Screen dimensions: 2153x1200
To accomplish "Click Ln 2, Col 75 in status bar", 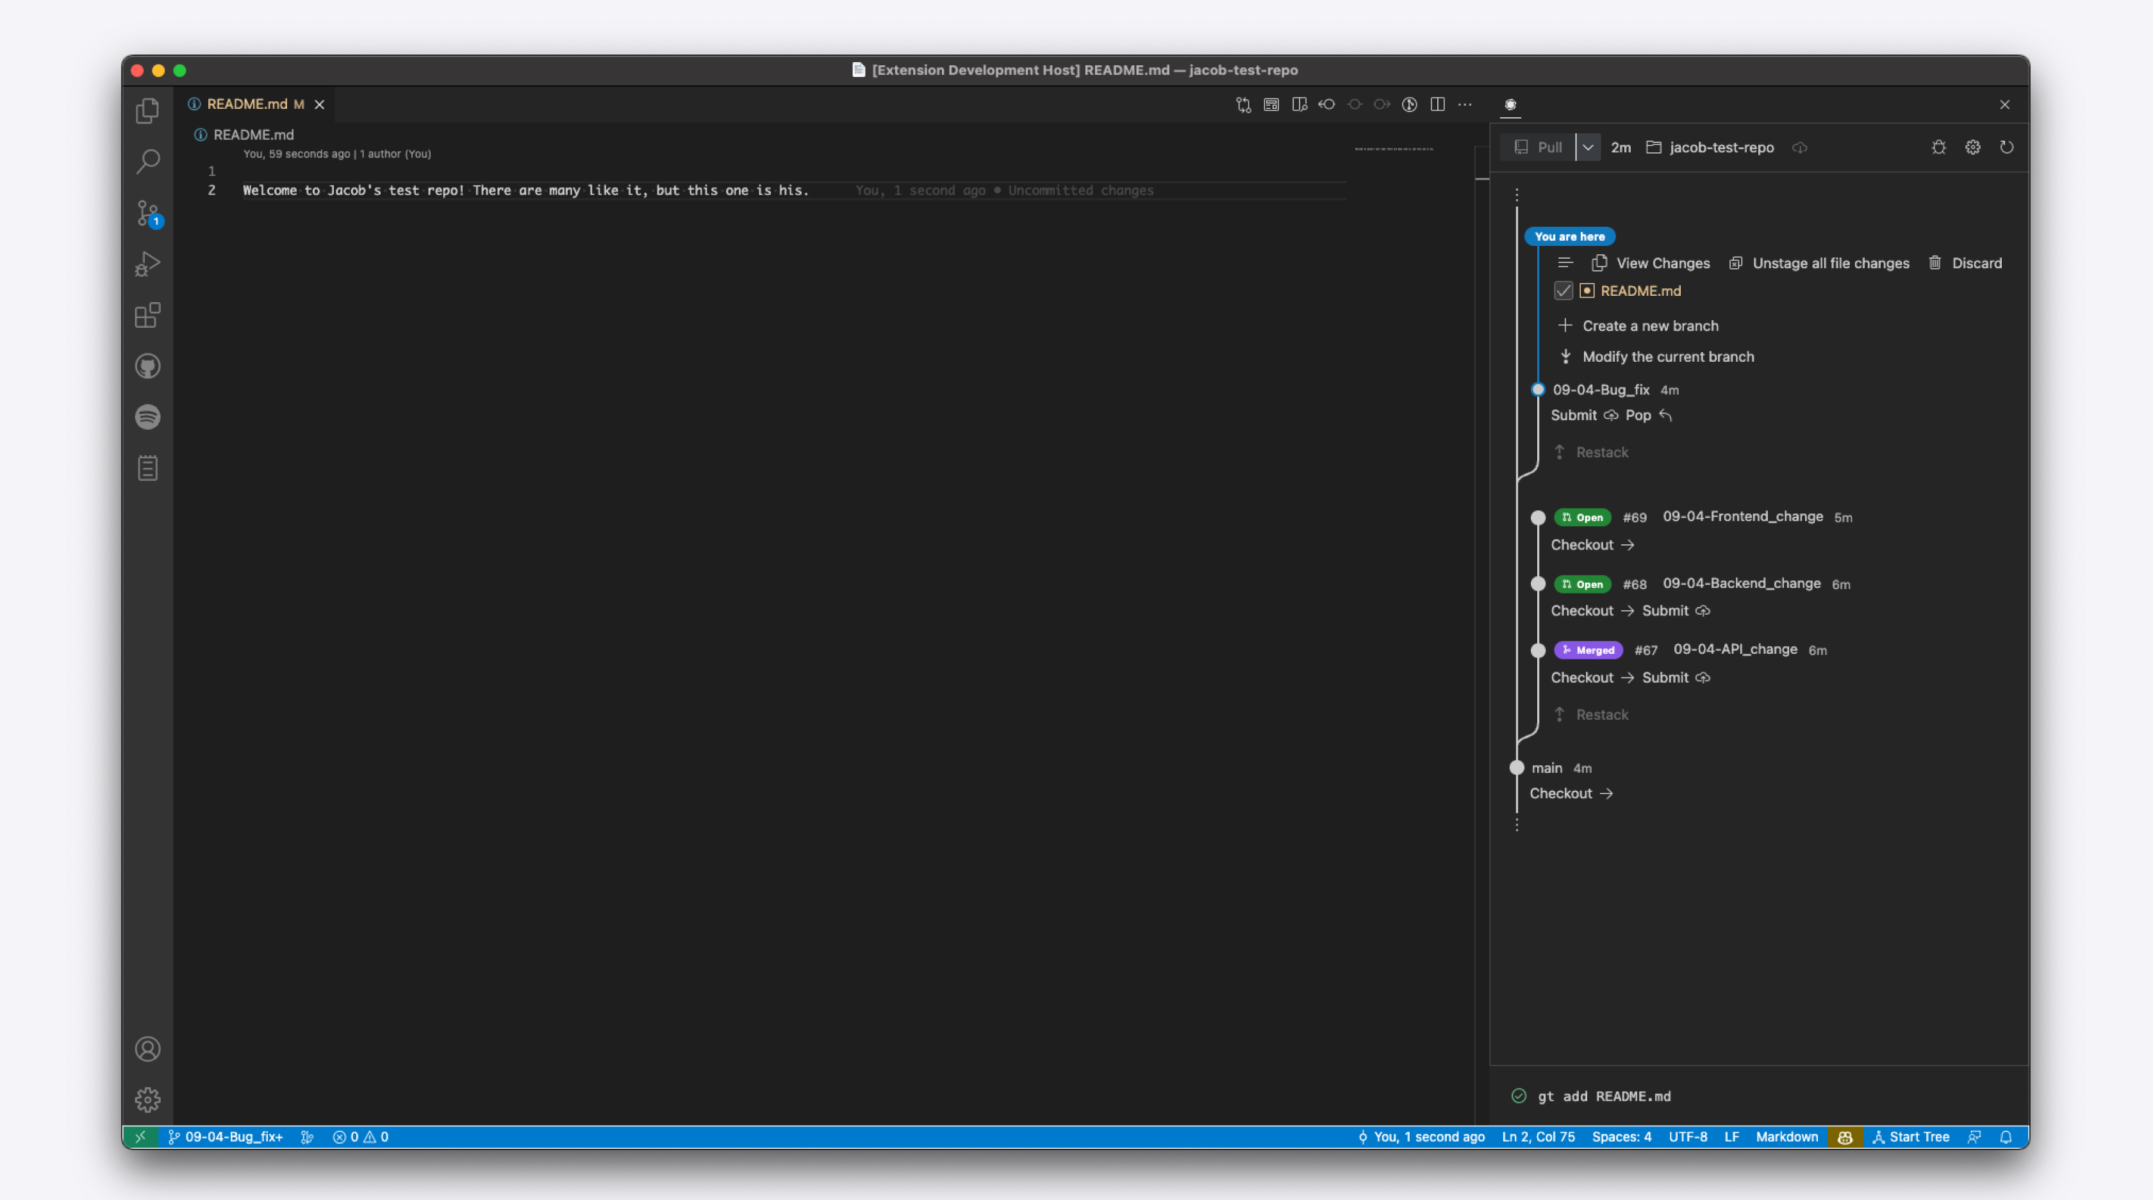I will point(1538,1137).
